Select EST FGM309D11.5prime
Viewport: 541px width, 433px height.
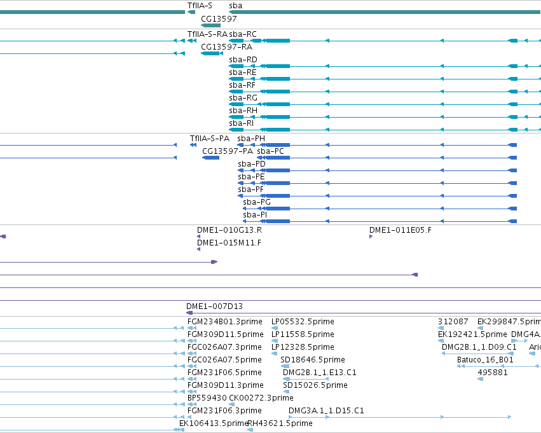(x=226, y=334)
